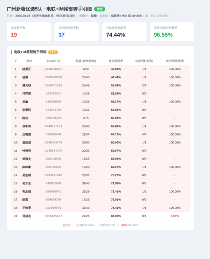Click knight id 1129624370

(53, 151)
